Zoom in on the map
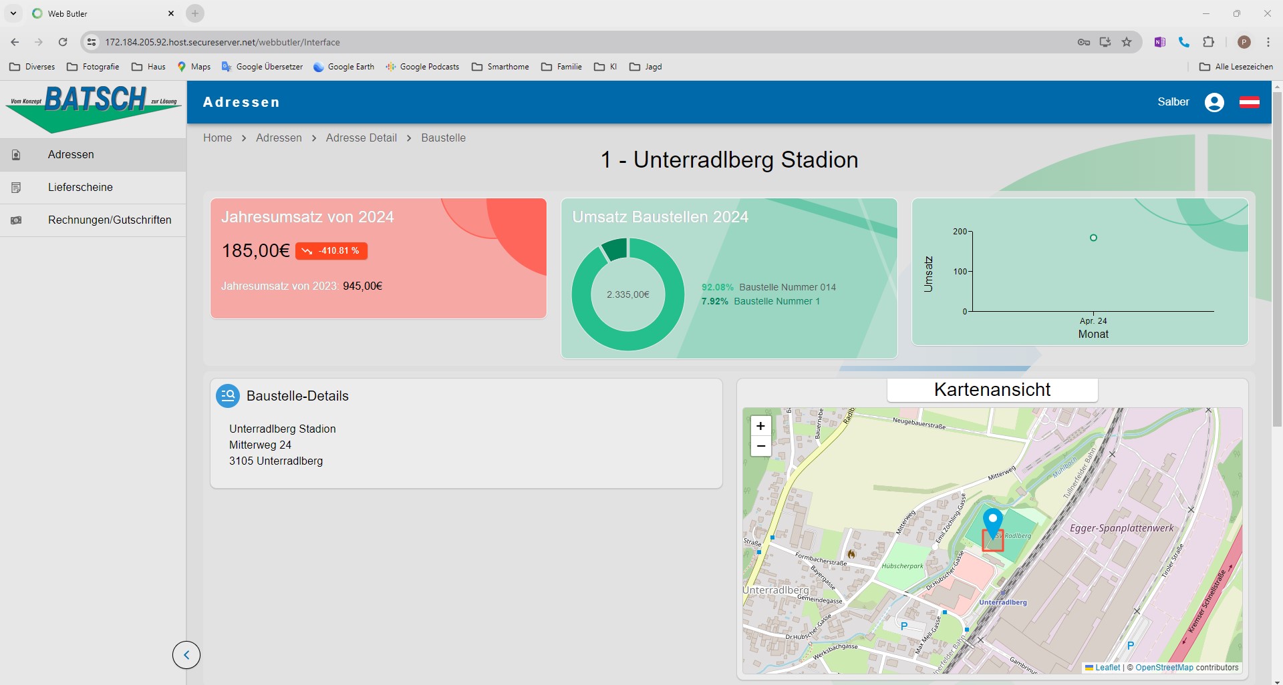The image size is (1283, 685). point(760,426)
